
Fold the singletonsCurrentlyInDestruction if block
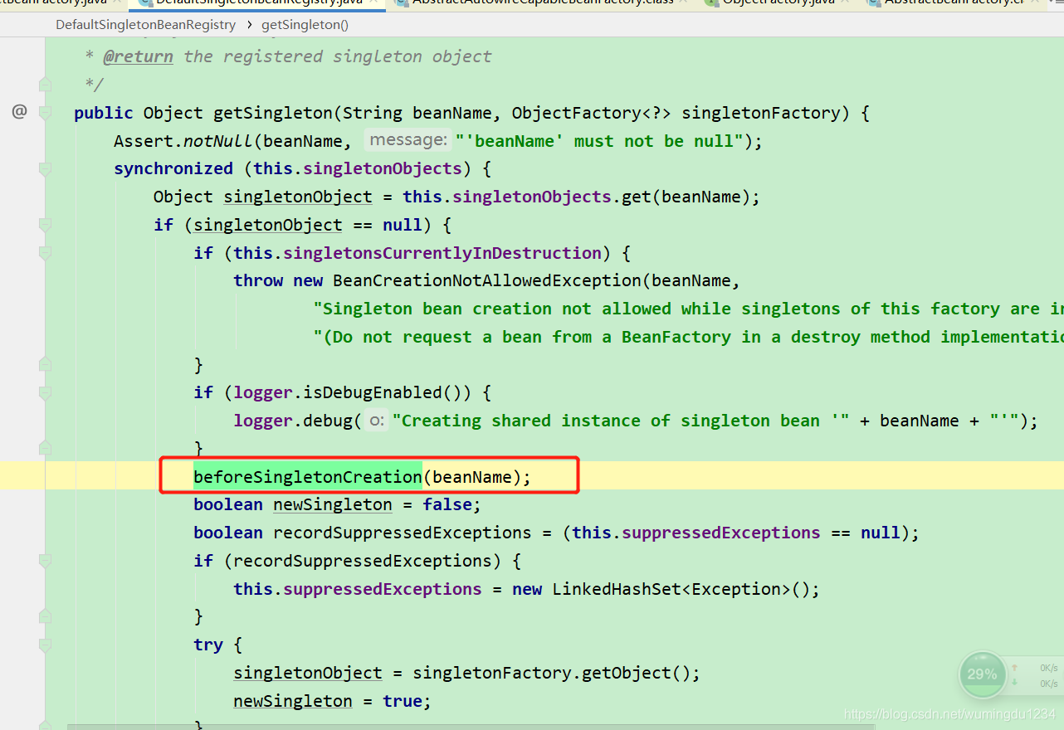tap(45, 253)
